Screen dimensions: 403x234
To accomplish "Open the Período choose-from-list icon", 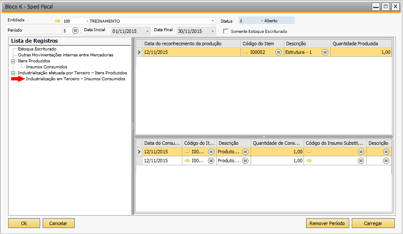I will click(x=75, y=31).
